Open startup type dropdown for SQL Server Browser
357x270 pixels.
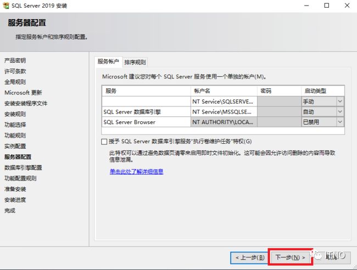(x=340, y=122)
